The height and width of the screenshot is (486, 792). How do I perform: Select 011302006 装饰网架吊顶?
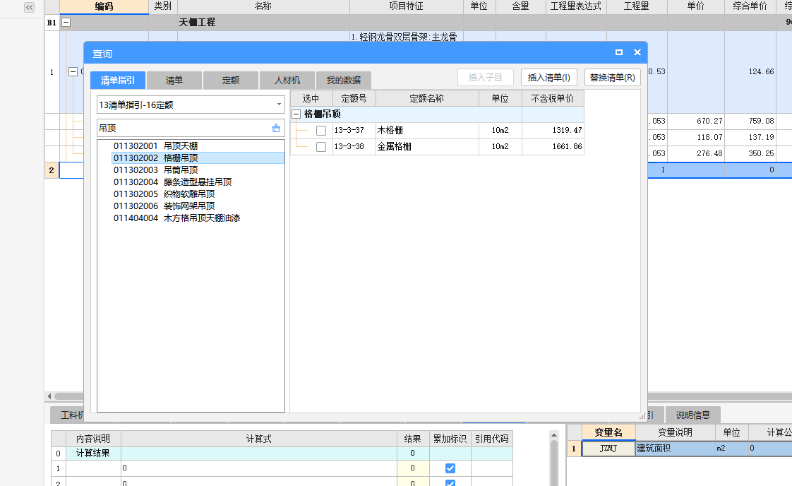164,206
